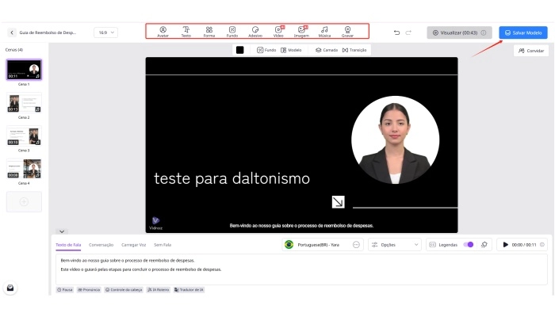This screenshot has width=555, height=317.
Task: Click Visualizar (00:43) preview button
Action: (459, 32)
